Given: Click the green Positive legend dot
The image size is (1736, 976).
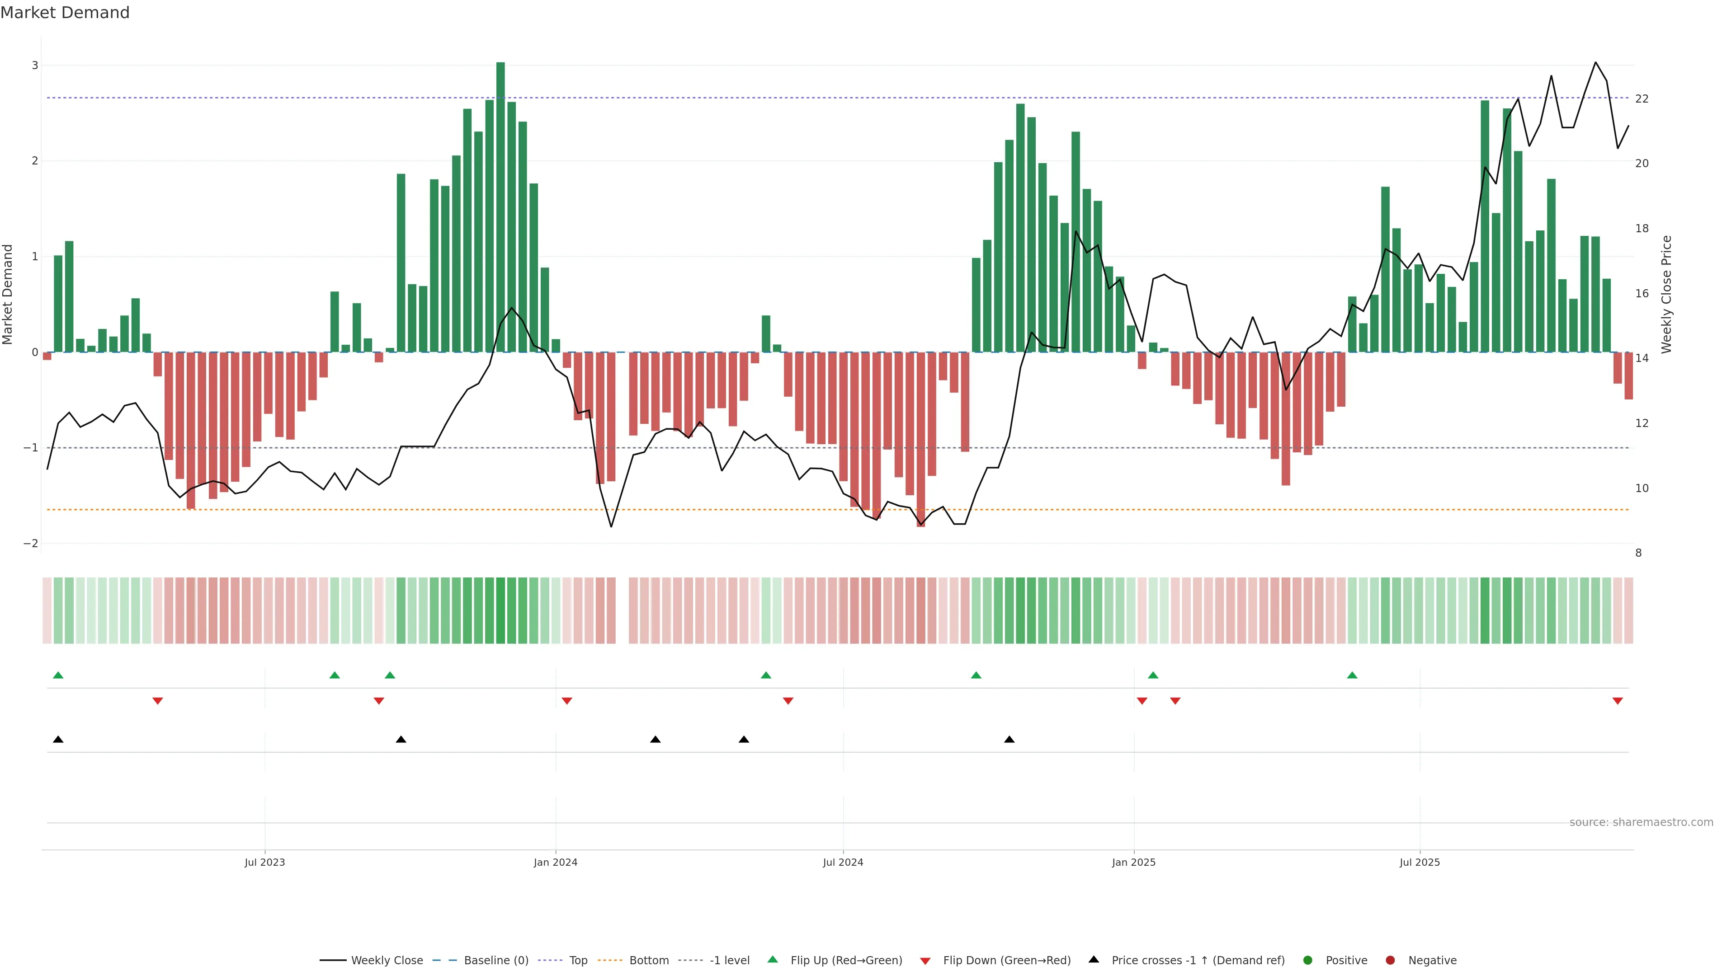Looking at the screenshot, I should [1308, 961].
